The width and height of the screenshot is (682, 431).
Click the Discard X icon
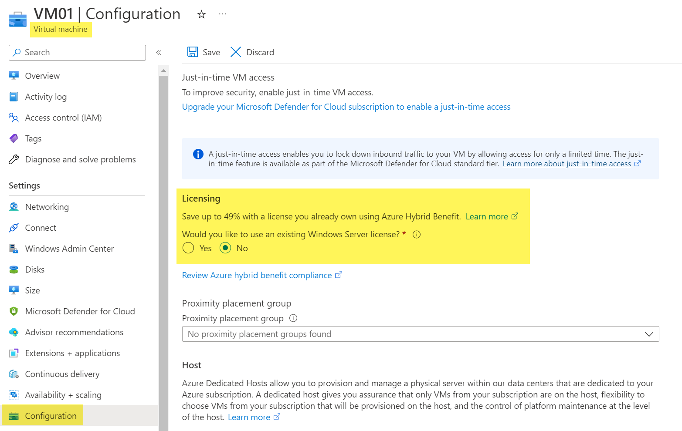235,52
